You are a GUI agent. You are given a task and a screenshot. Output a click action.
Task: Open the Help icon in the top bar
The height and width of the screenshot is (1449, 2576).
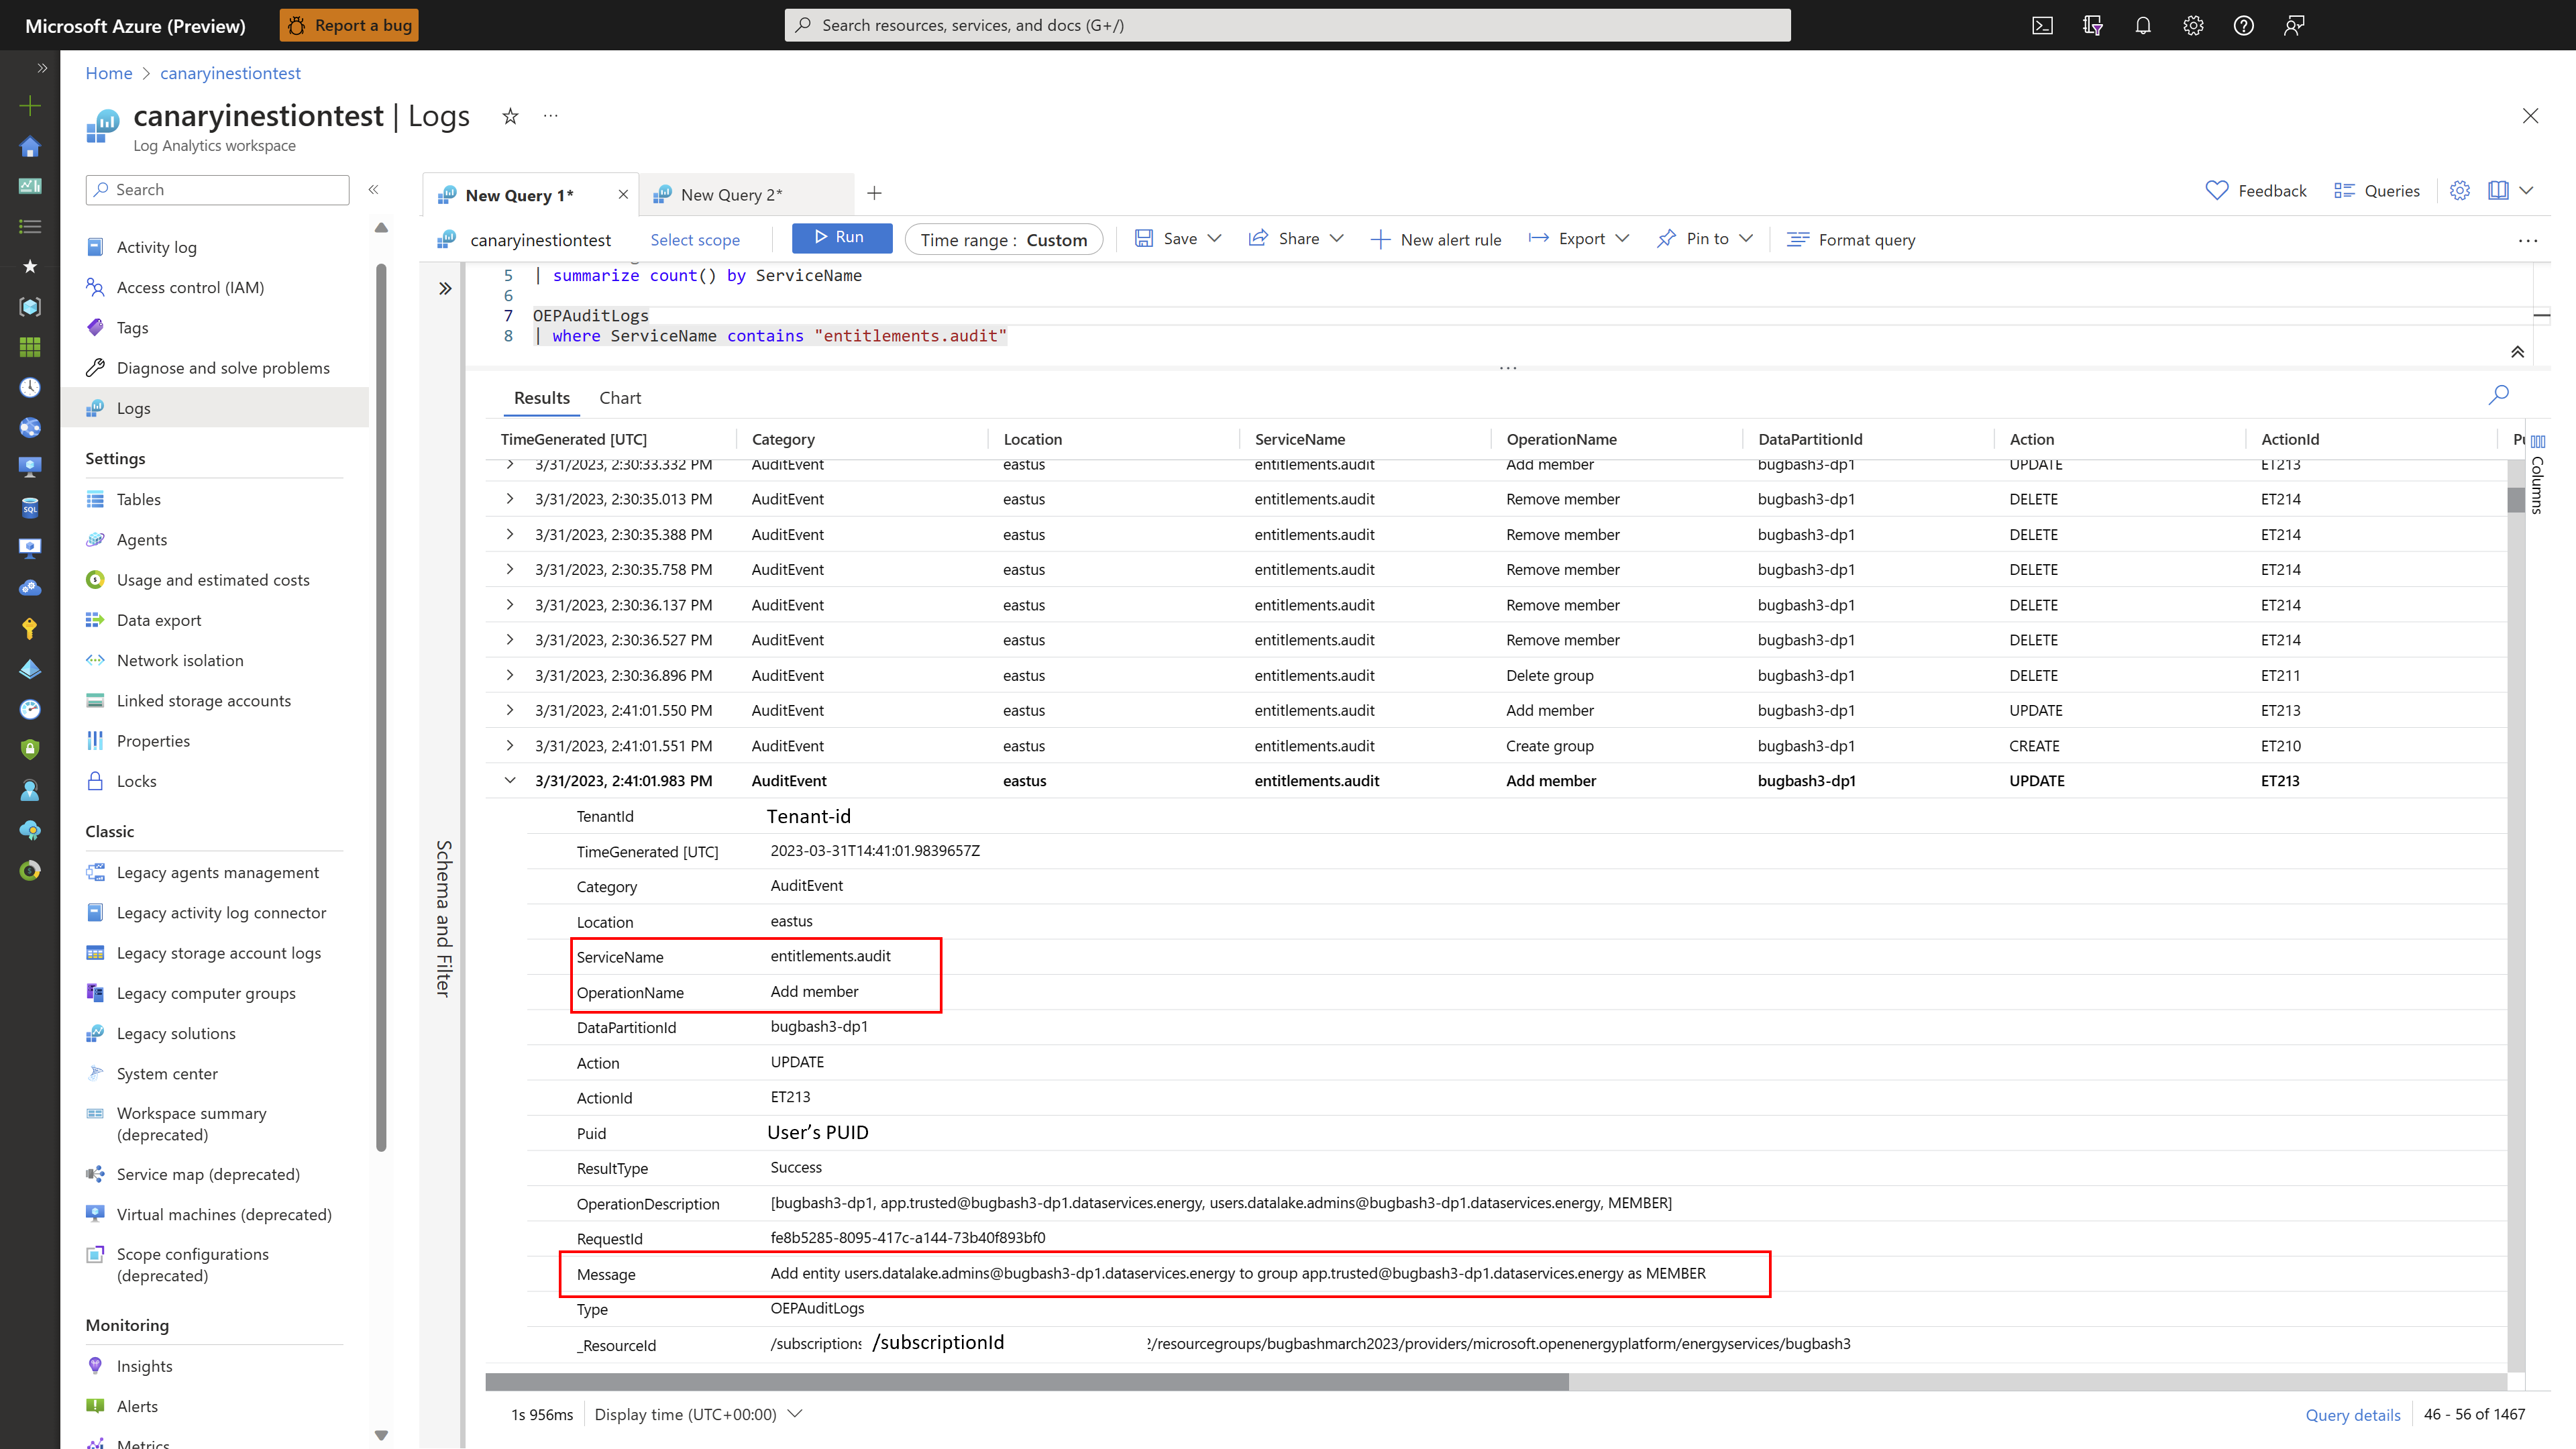(x=2243, y=25)
